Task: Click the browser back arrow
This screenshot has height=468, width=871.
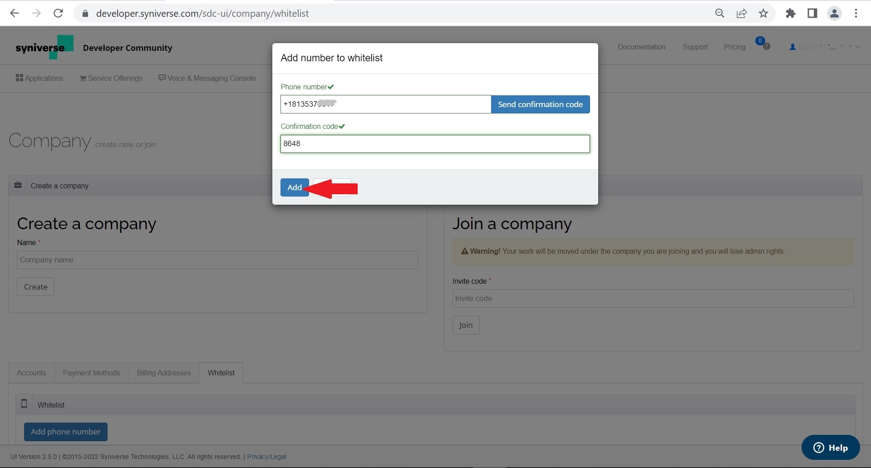Action: 15,13
